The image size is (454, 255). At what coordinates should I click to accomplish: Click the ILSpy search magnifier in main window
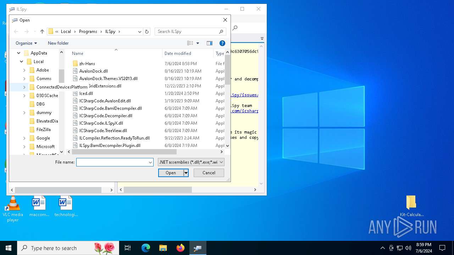[235, 28]
